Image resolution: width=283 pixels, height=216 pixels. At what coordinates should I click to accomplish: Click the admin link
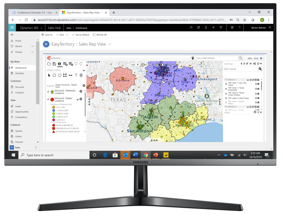250,58
